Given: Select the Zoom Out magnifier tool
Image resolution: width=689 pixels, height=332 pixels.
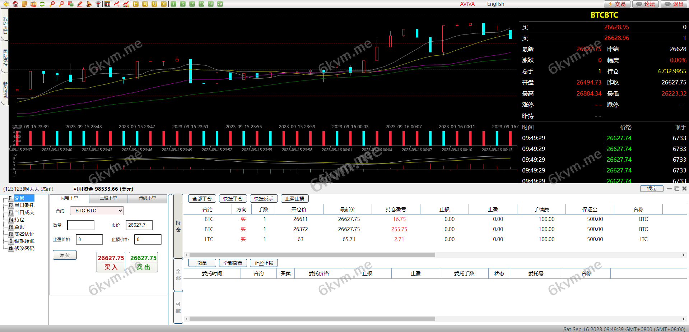Looking at the screenshot, I should pyautogui.click(x=61, y=4).
